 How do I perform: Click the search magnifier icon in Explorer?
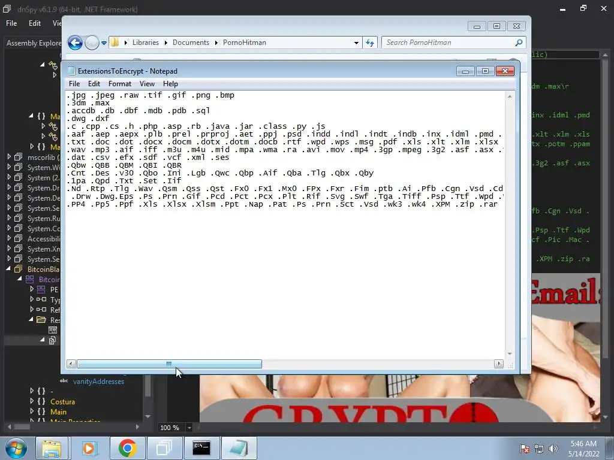(x=519, y=43)
